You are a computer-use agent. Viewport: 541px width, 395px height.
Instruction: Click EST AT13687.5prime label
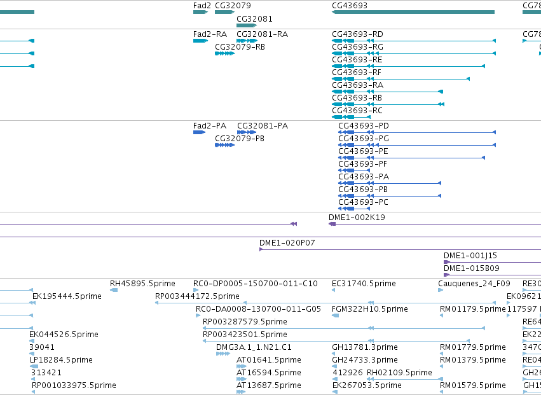point(269,386)
